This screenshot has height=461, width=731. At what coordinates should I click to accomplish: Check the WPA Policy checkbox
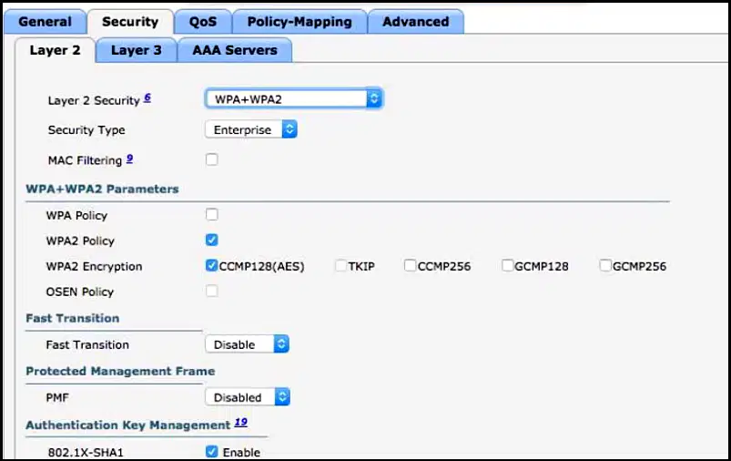point(212,215)
